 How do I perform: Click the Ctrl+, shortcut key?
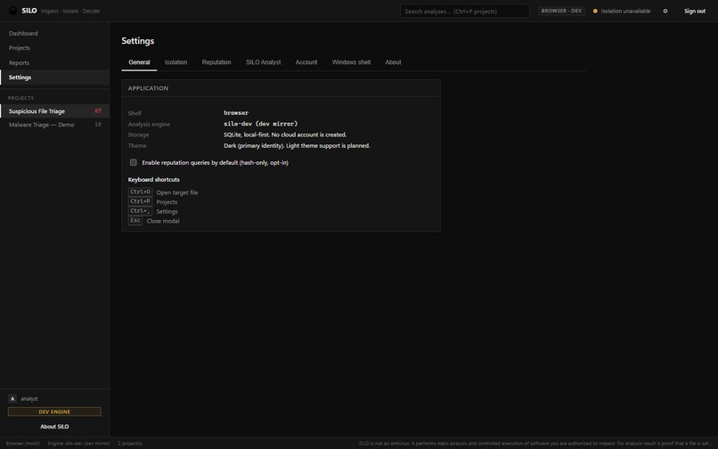[x=140, y=211]
